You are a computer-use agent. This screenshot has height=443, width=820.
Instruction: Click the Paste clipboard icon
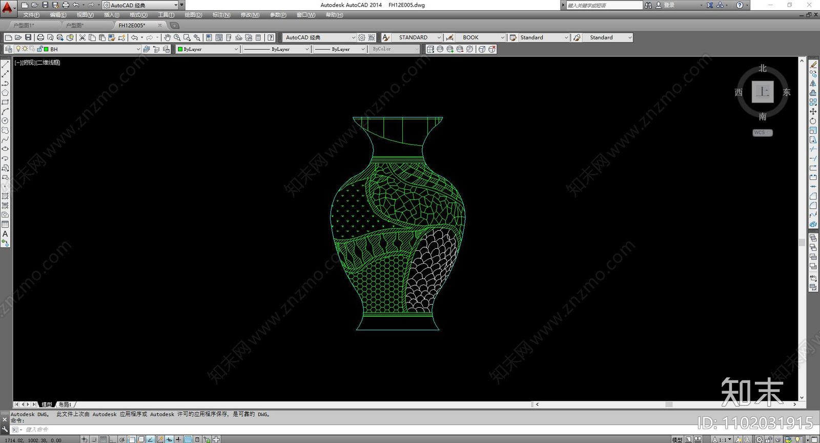pyautogui.click(x=102, y=37)
